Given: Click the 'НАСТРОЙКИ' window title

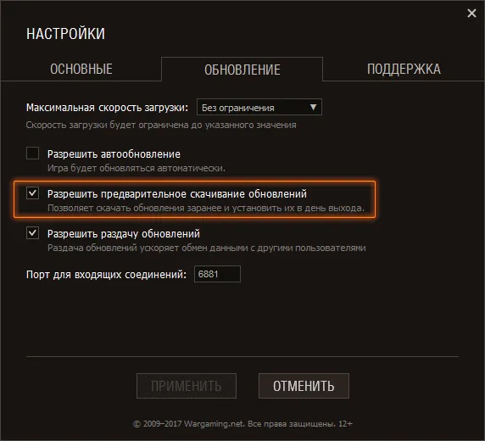Looking at the screenshot, I should 65,33.
